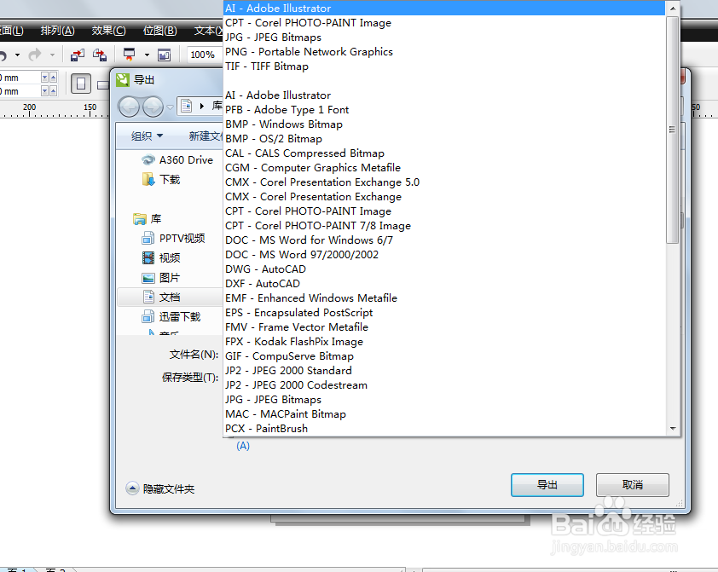Choose FPX - Kodak FlashPix Image
The image size is (718, 572).
443,342
